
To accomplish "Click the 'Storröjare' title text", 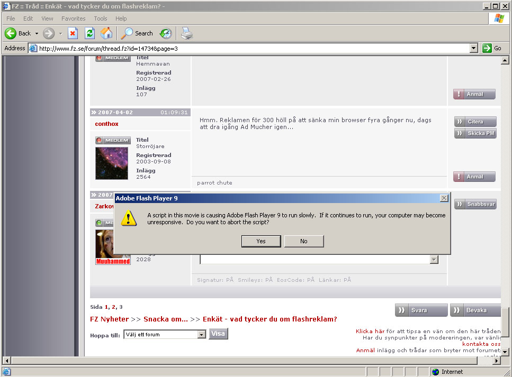I will 150,146.
